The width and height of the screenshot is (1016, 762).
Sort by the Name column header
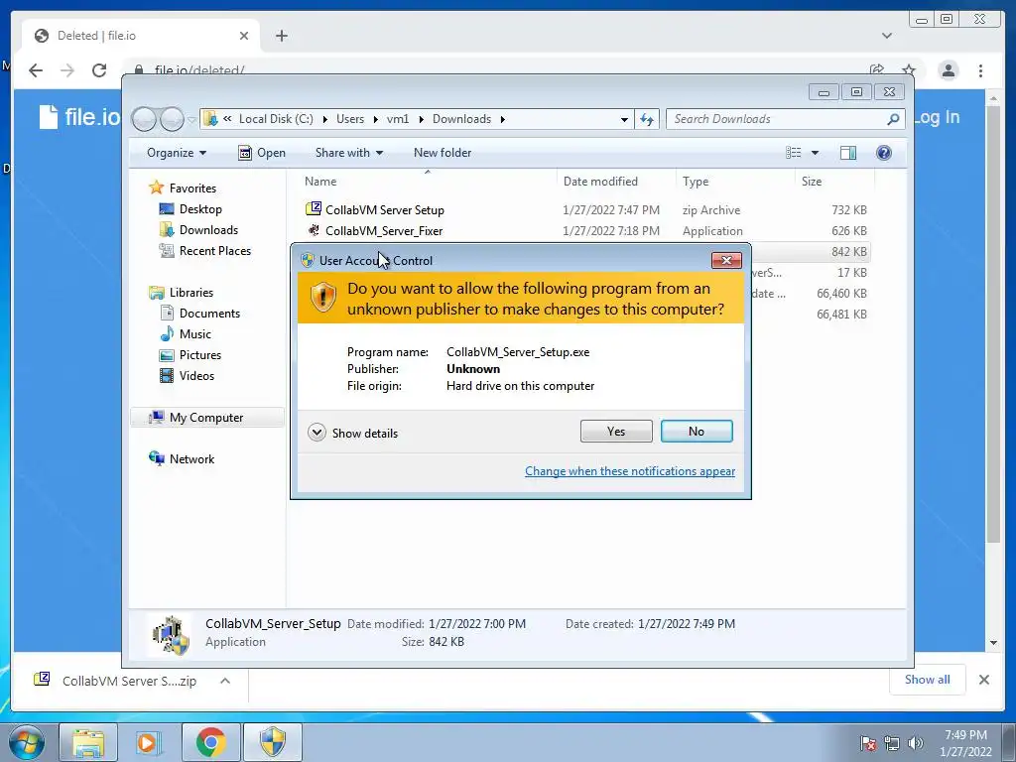pos(427,182)
